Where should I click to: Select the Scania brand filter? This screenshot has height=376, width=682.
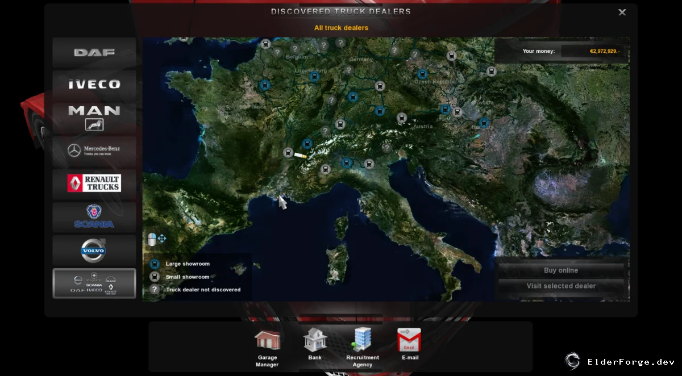[x=94, y=216]
